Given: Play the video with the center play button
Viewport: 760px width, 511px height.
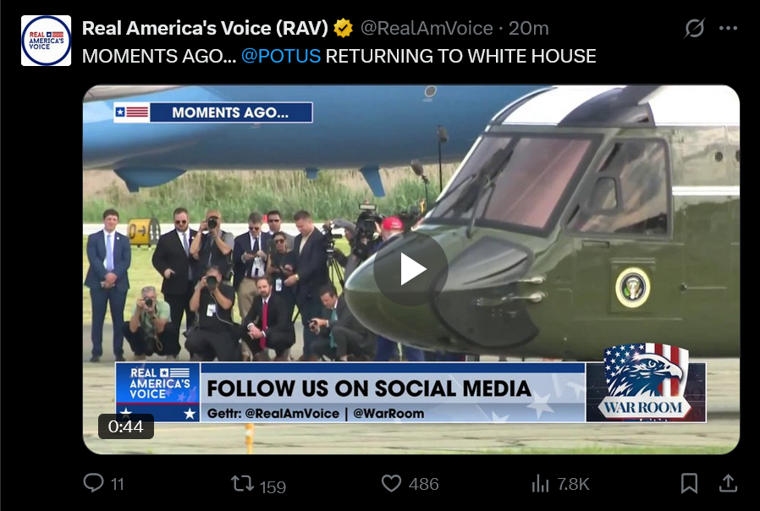Looking at the screenshot, I should click(410, 269).
